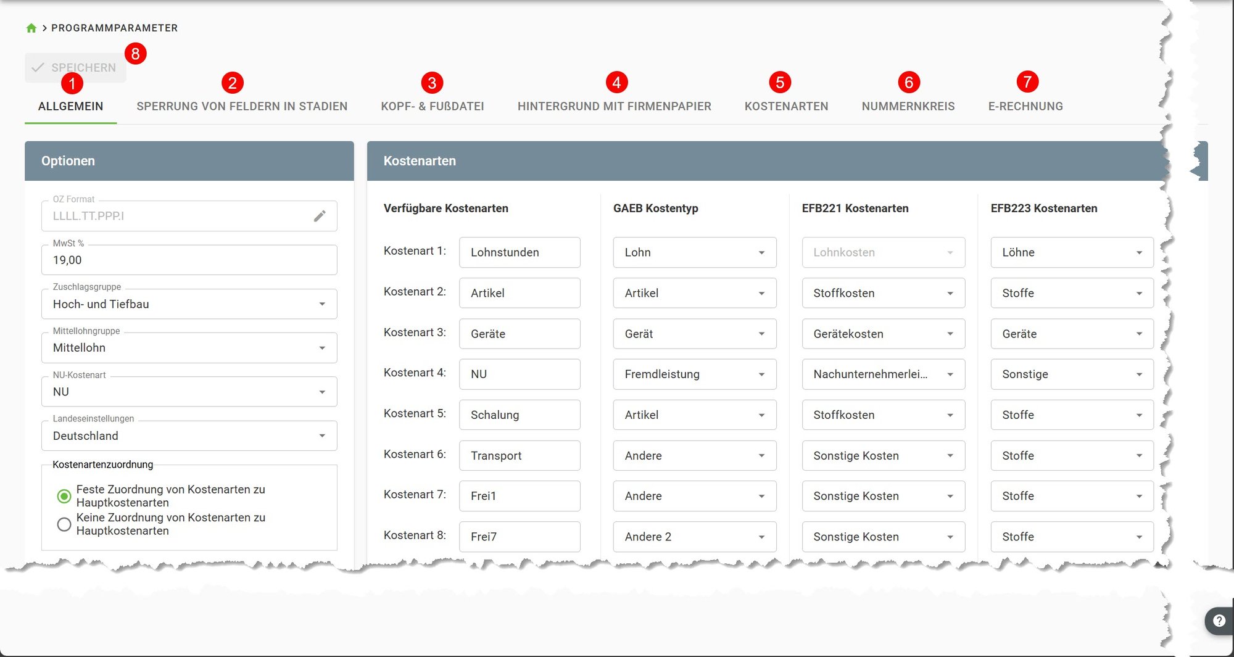
Task: Click the home icon in the breadcrumb
Action: tap(31, 28)
